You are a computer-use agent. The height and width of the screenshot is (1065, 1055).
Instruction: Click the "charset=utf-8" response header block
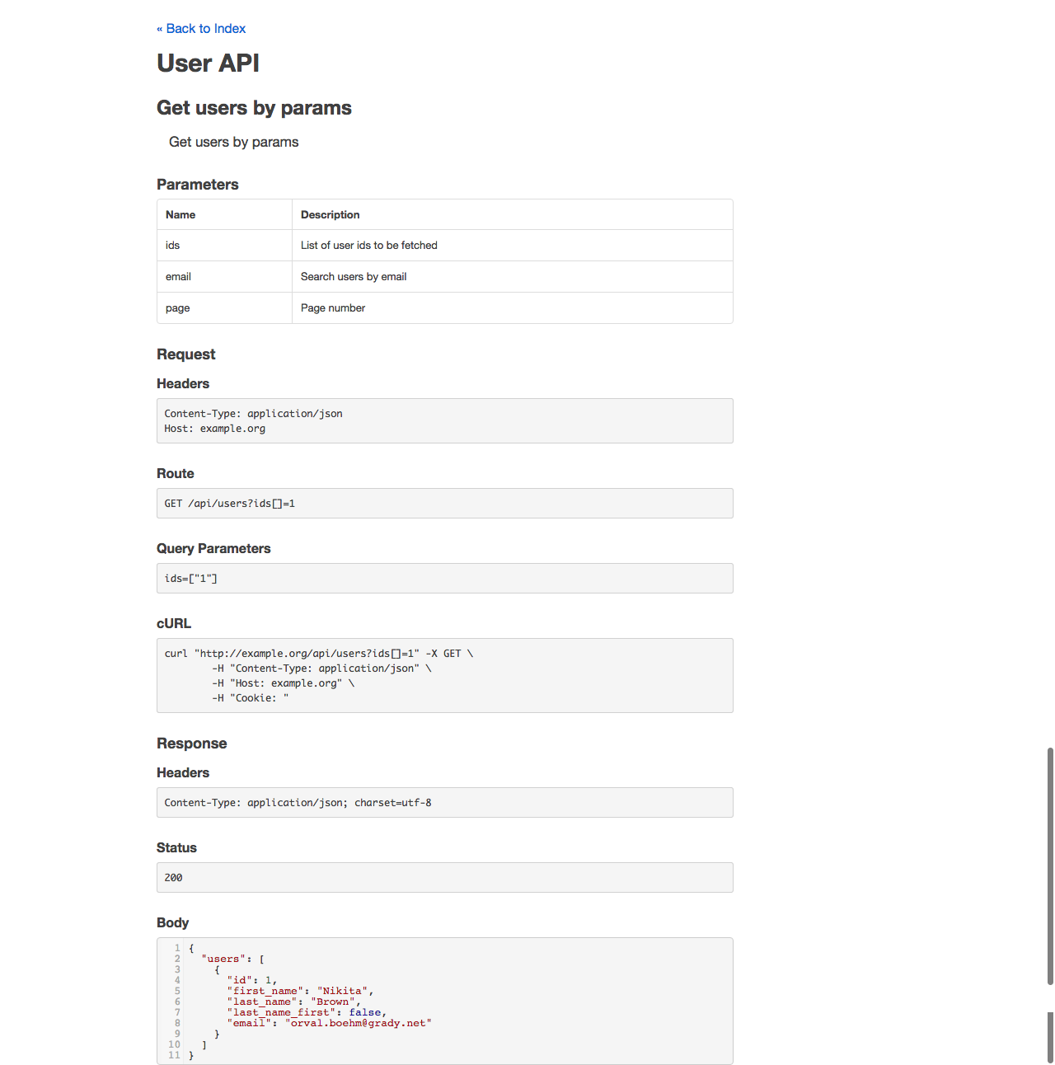445,803
